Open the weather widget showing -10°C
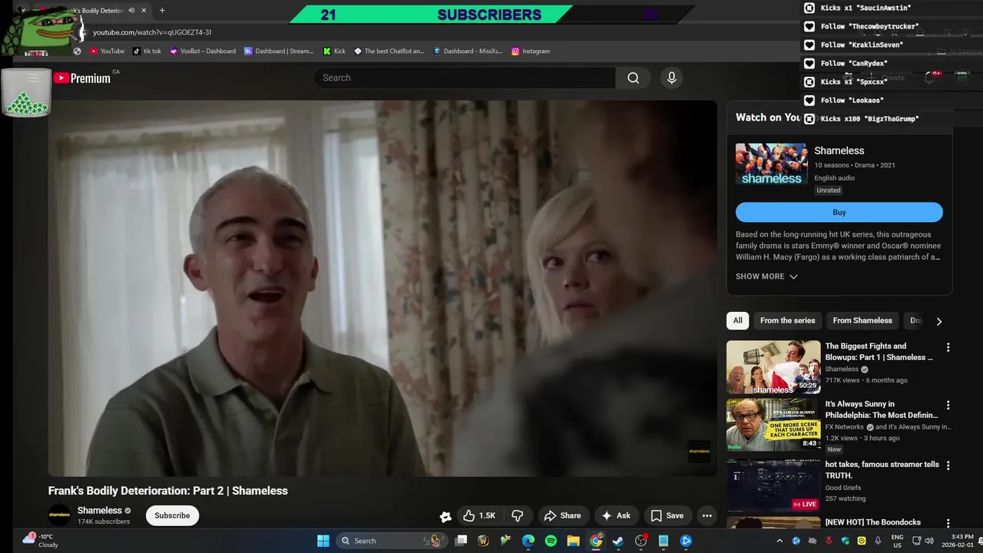This screenshot has height=553, width=983. [x=41, y=541]
